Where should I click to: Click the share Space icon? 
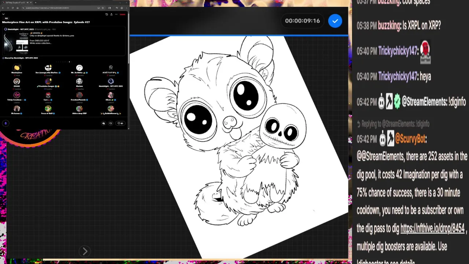[111, 14]
